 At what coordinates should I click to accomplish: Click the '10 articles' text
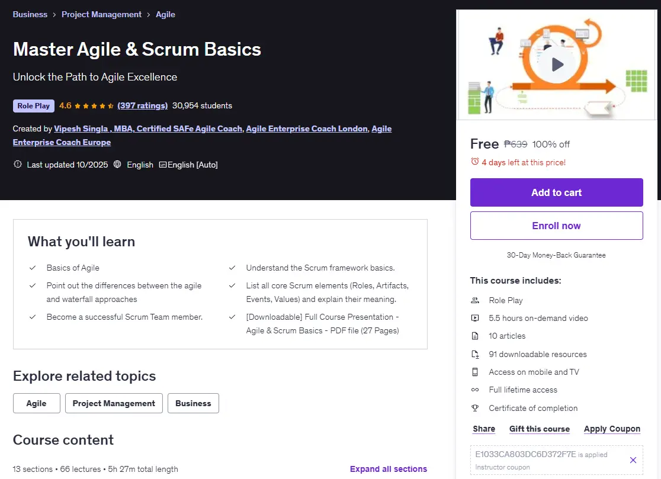click(507, 336)
